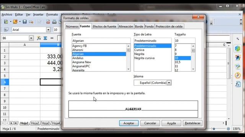Screen dimensions: 245x137
Task: Open the sidebar Properties deck icon
Action: click(238, 49)
